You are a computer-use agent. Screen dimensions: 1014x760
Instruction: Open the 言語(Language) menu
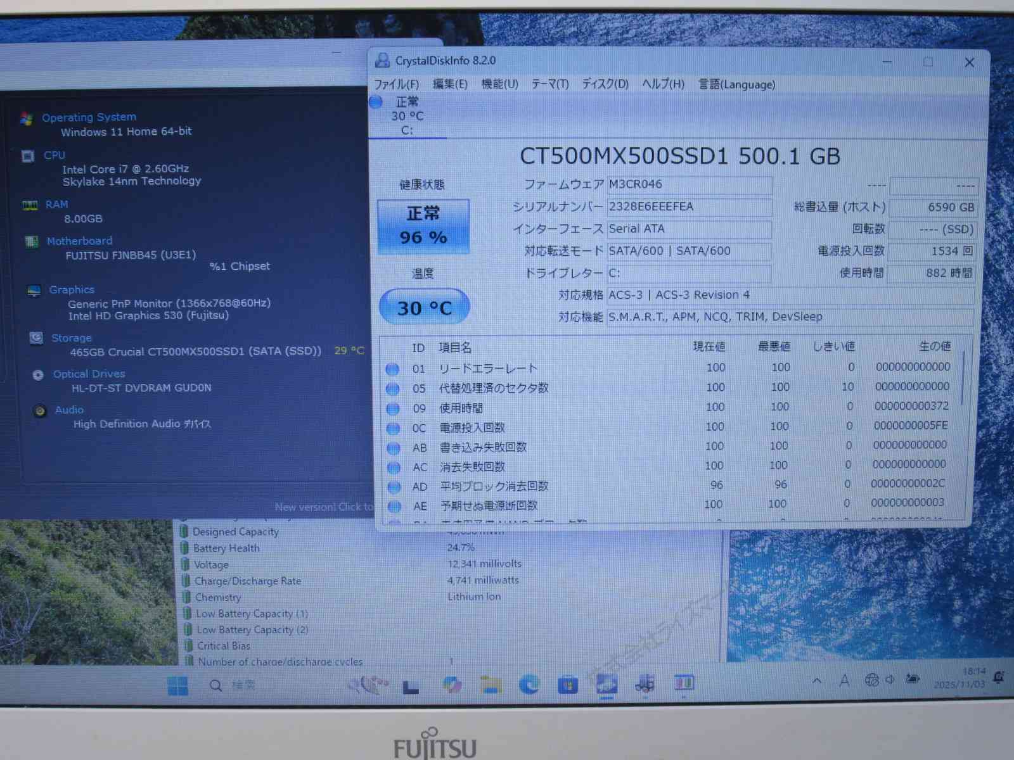(x=736, y=84)
